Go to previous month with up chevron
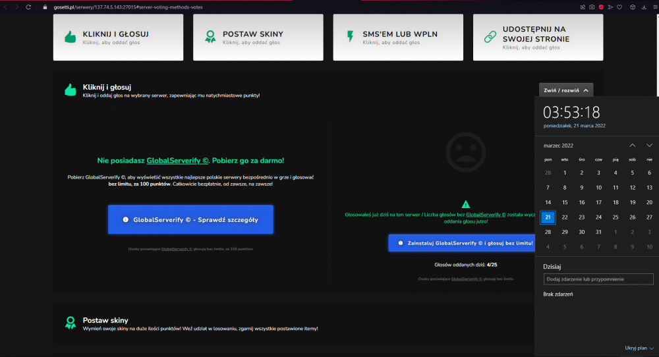659x357 pixels. click(x=632, y=146)
